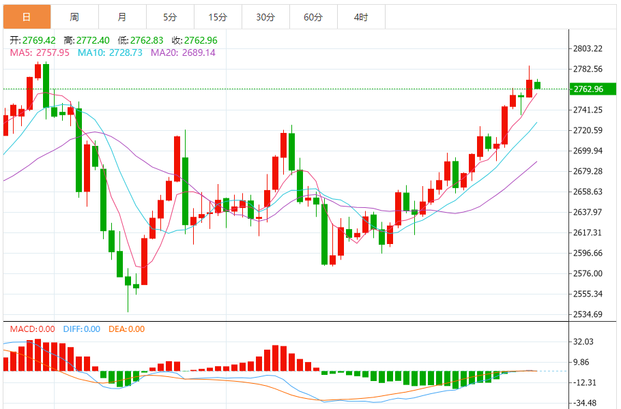621x409 pixels.
Task: Open the 5分 timeframe tab
Action: (x=170, y=17)
